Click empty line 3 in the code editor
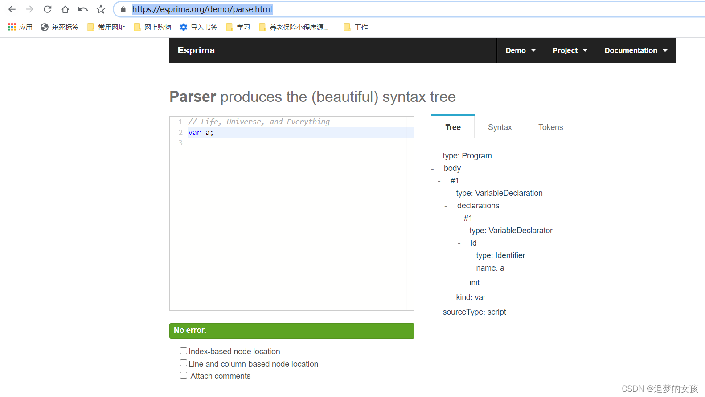Screen dimensions: 705x397 [296, 143]
